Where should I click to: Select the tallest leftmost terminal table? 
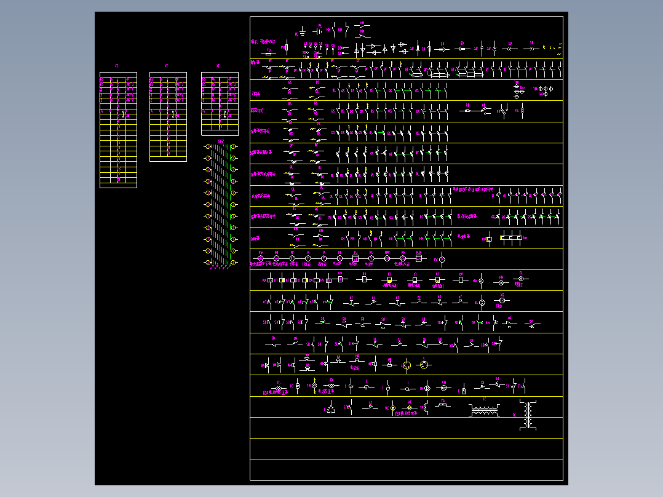tap(118, 130)
